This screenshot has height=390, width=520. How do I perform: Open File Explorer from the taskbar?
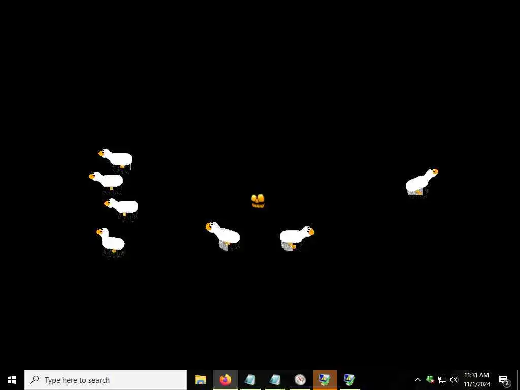(x=200, y=380)
